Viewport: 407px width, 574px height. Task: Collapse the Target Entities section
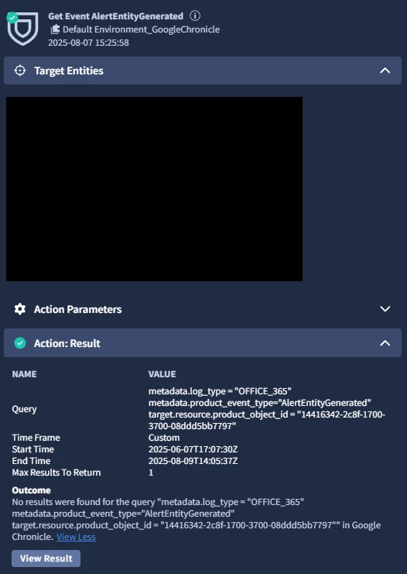pyautogui.click(x=385, y=70)
